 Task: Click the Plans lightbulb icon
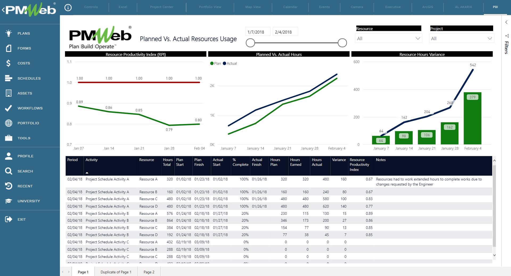coord(9,33)
